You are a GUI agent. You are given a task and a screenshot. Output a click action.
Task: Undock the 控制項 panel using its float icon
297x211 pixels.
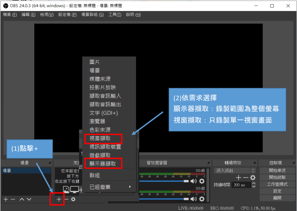coord(294,163)
